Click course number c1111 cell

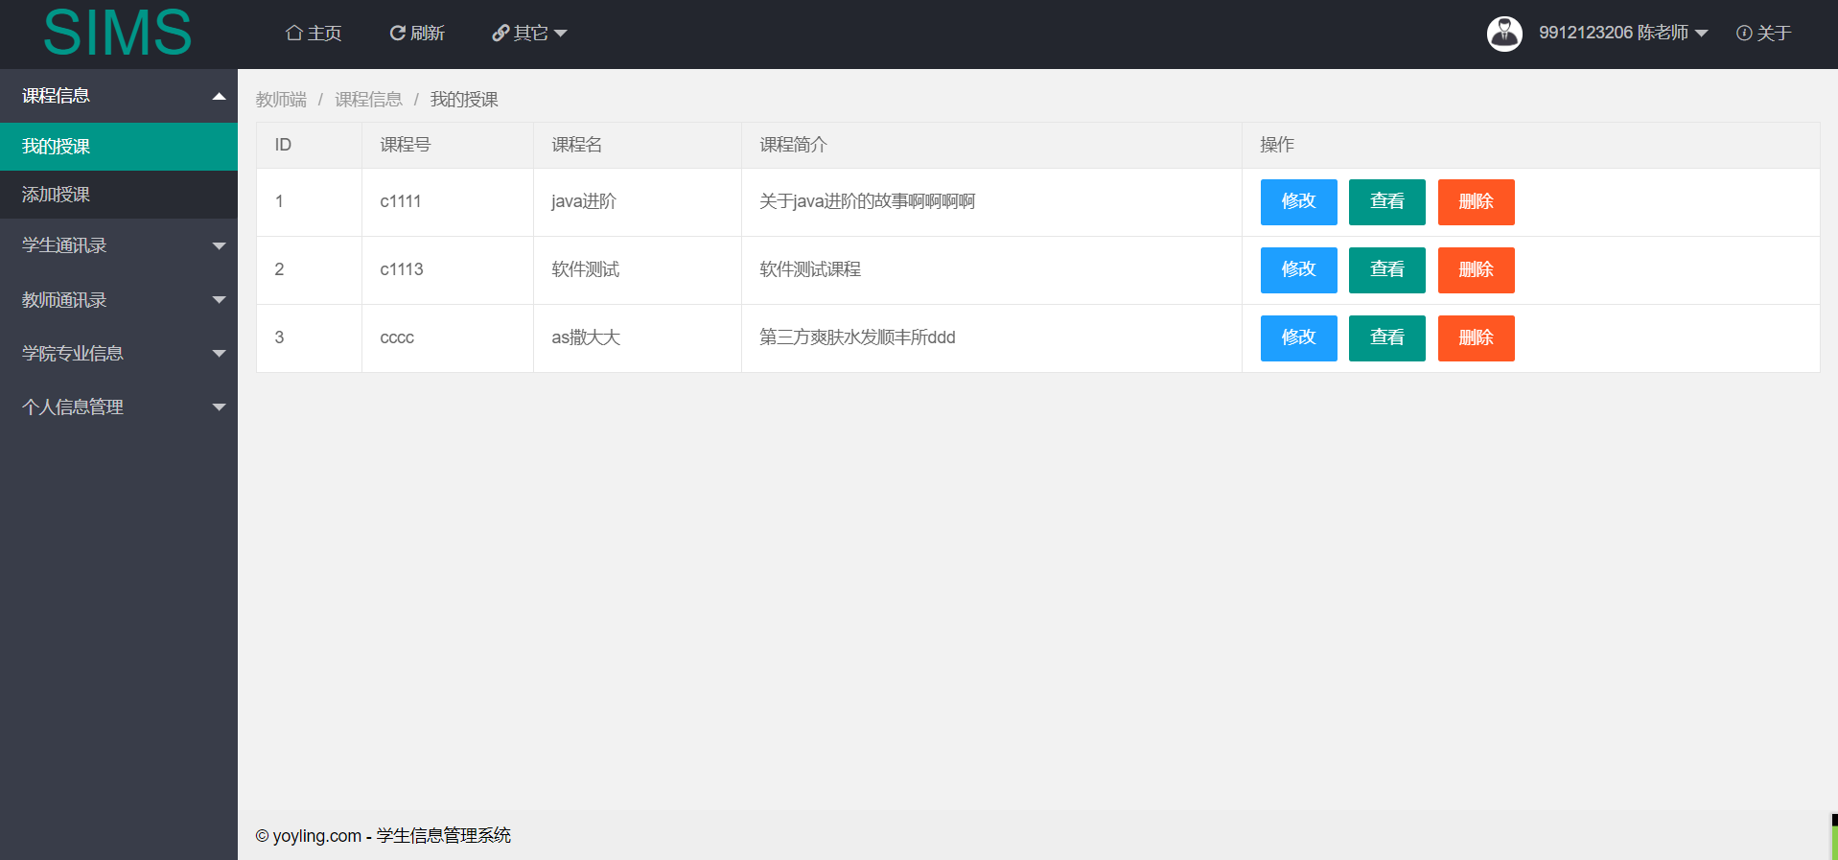click(448, 202)
